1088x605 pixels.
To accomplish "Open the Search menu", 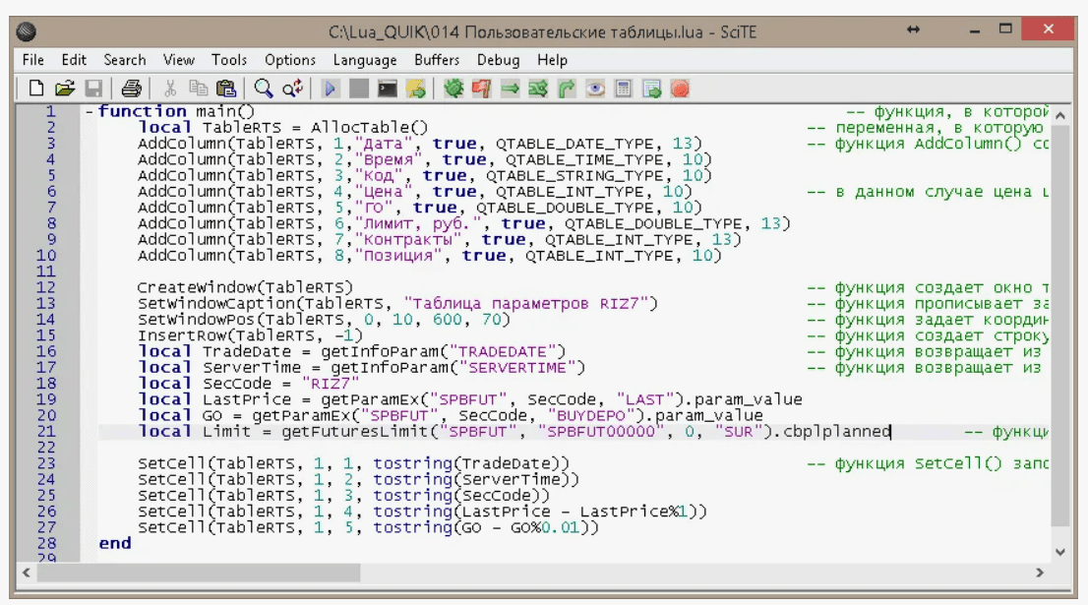I will [125, 60].
